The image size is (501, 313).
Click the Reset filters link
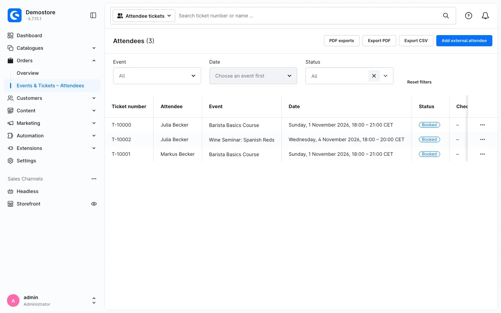click(419, 82)
